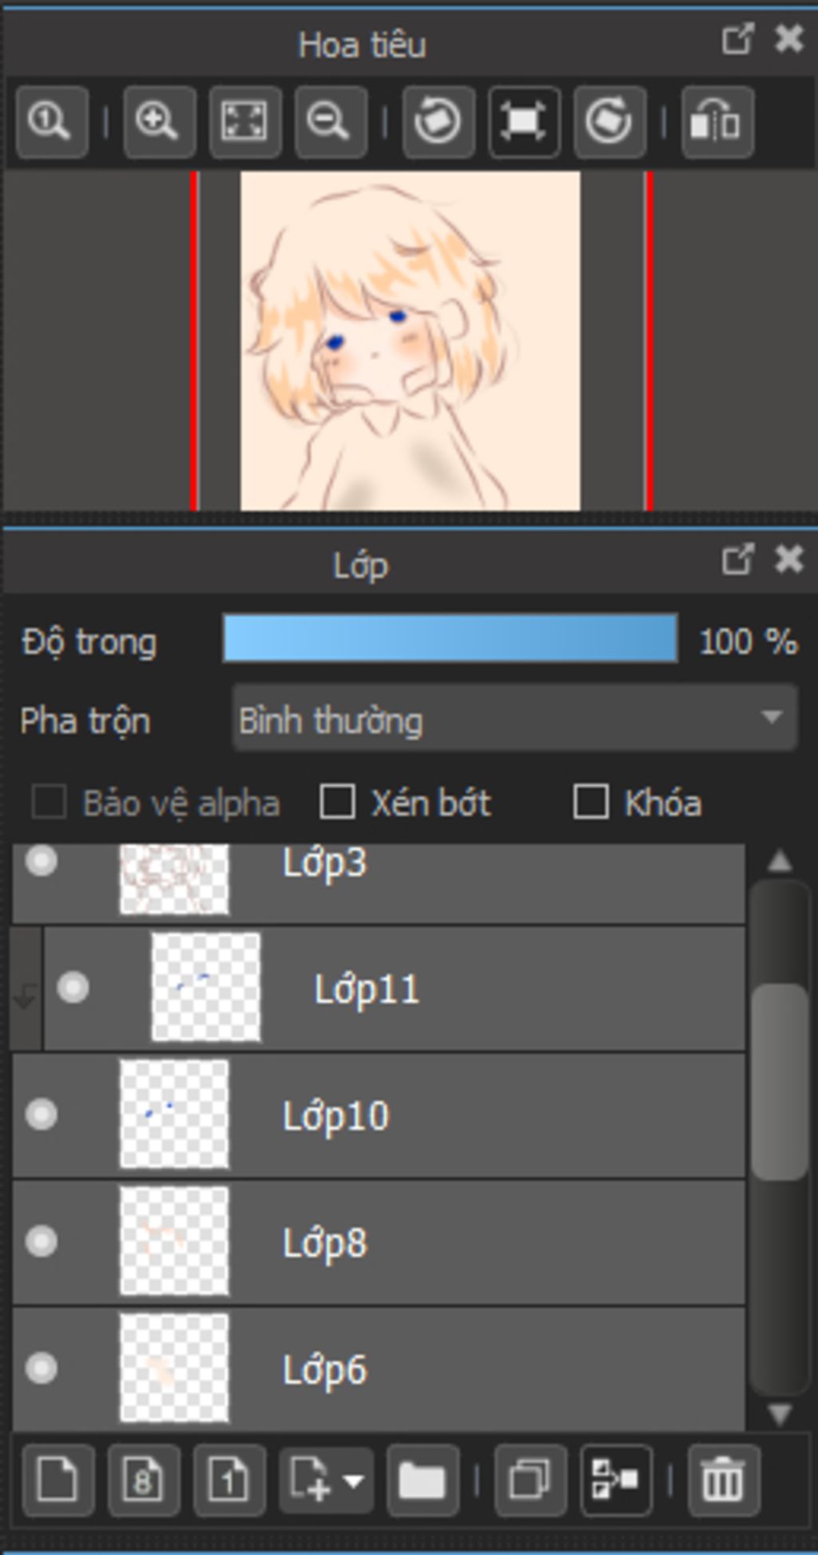Screen dimensions: 818x1555
Task: Check the Khóa lock checkbox
Action: 591,802
